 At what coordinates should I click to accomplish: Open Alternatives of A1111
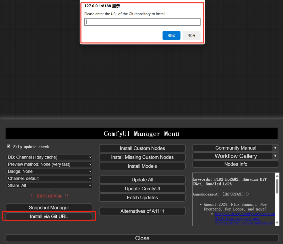click(x=142, y=211)
